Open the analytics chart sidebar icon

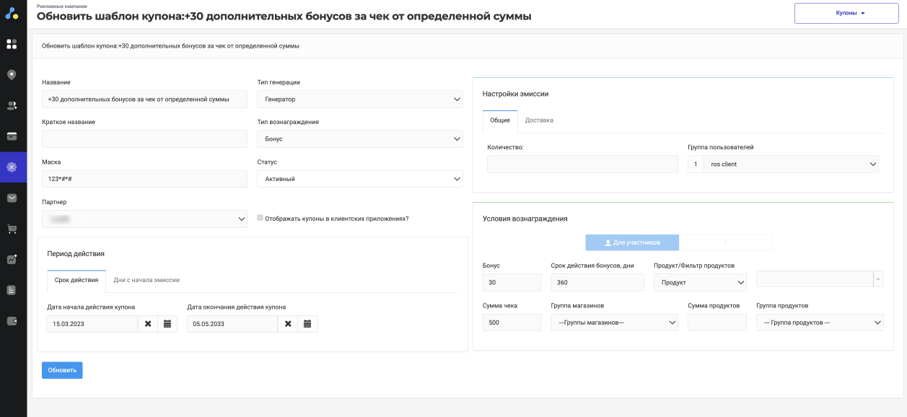coord(12,260)
